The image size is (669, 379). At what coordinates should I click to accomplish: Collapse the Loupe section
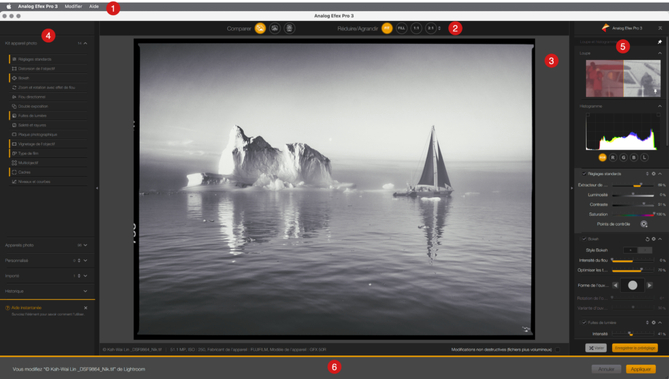(x=660, y=54)
